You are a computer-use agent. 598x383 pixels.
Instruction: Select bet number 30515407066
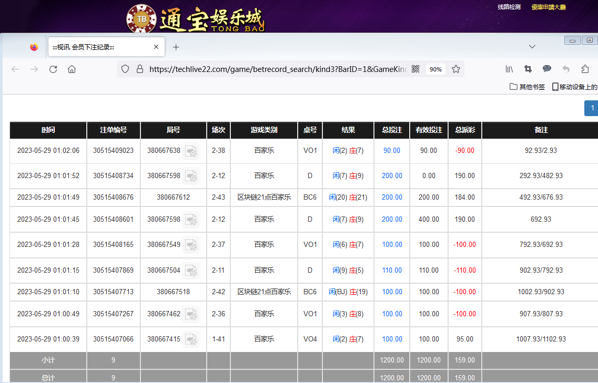click(x=113, y=339)
